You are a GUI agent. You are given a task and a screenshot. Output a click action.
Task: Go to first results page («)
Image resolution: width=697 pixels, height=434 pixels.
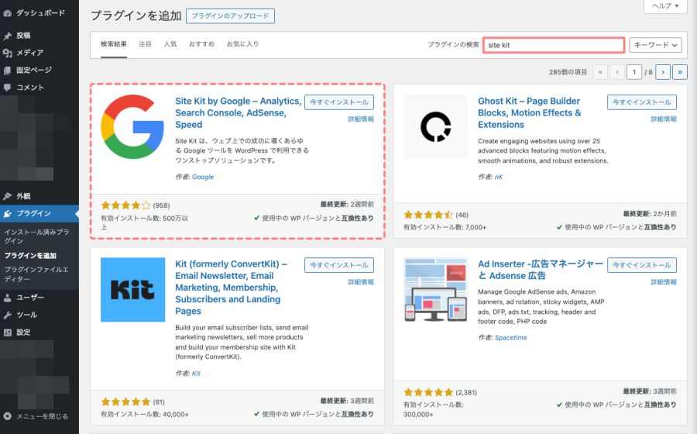tap(600, 72)
